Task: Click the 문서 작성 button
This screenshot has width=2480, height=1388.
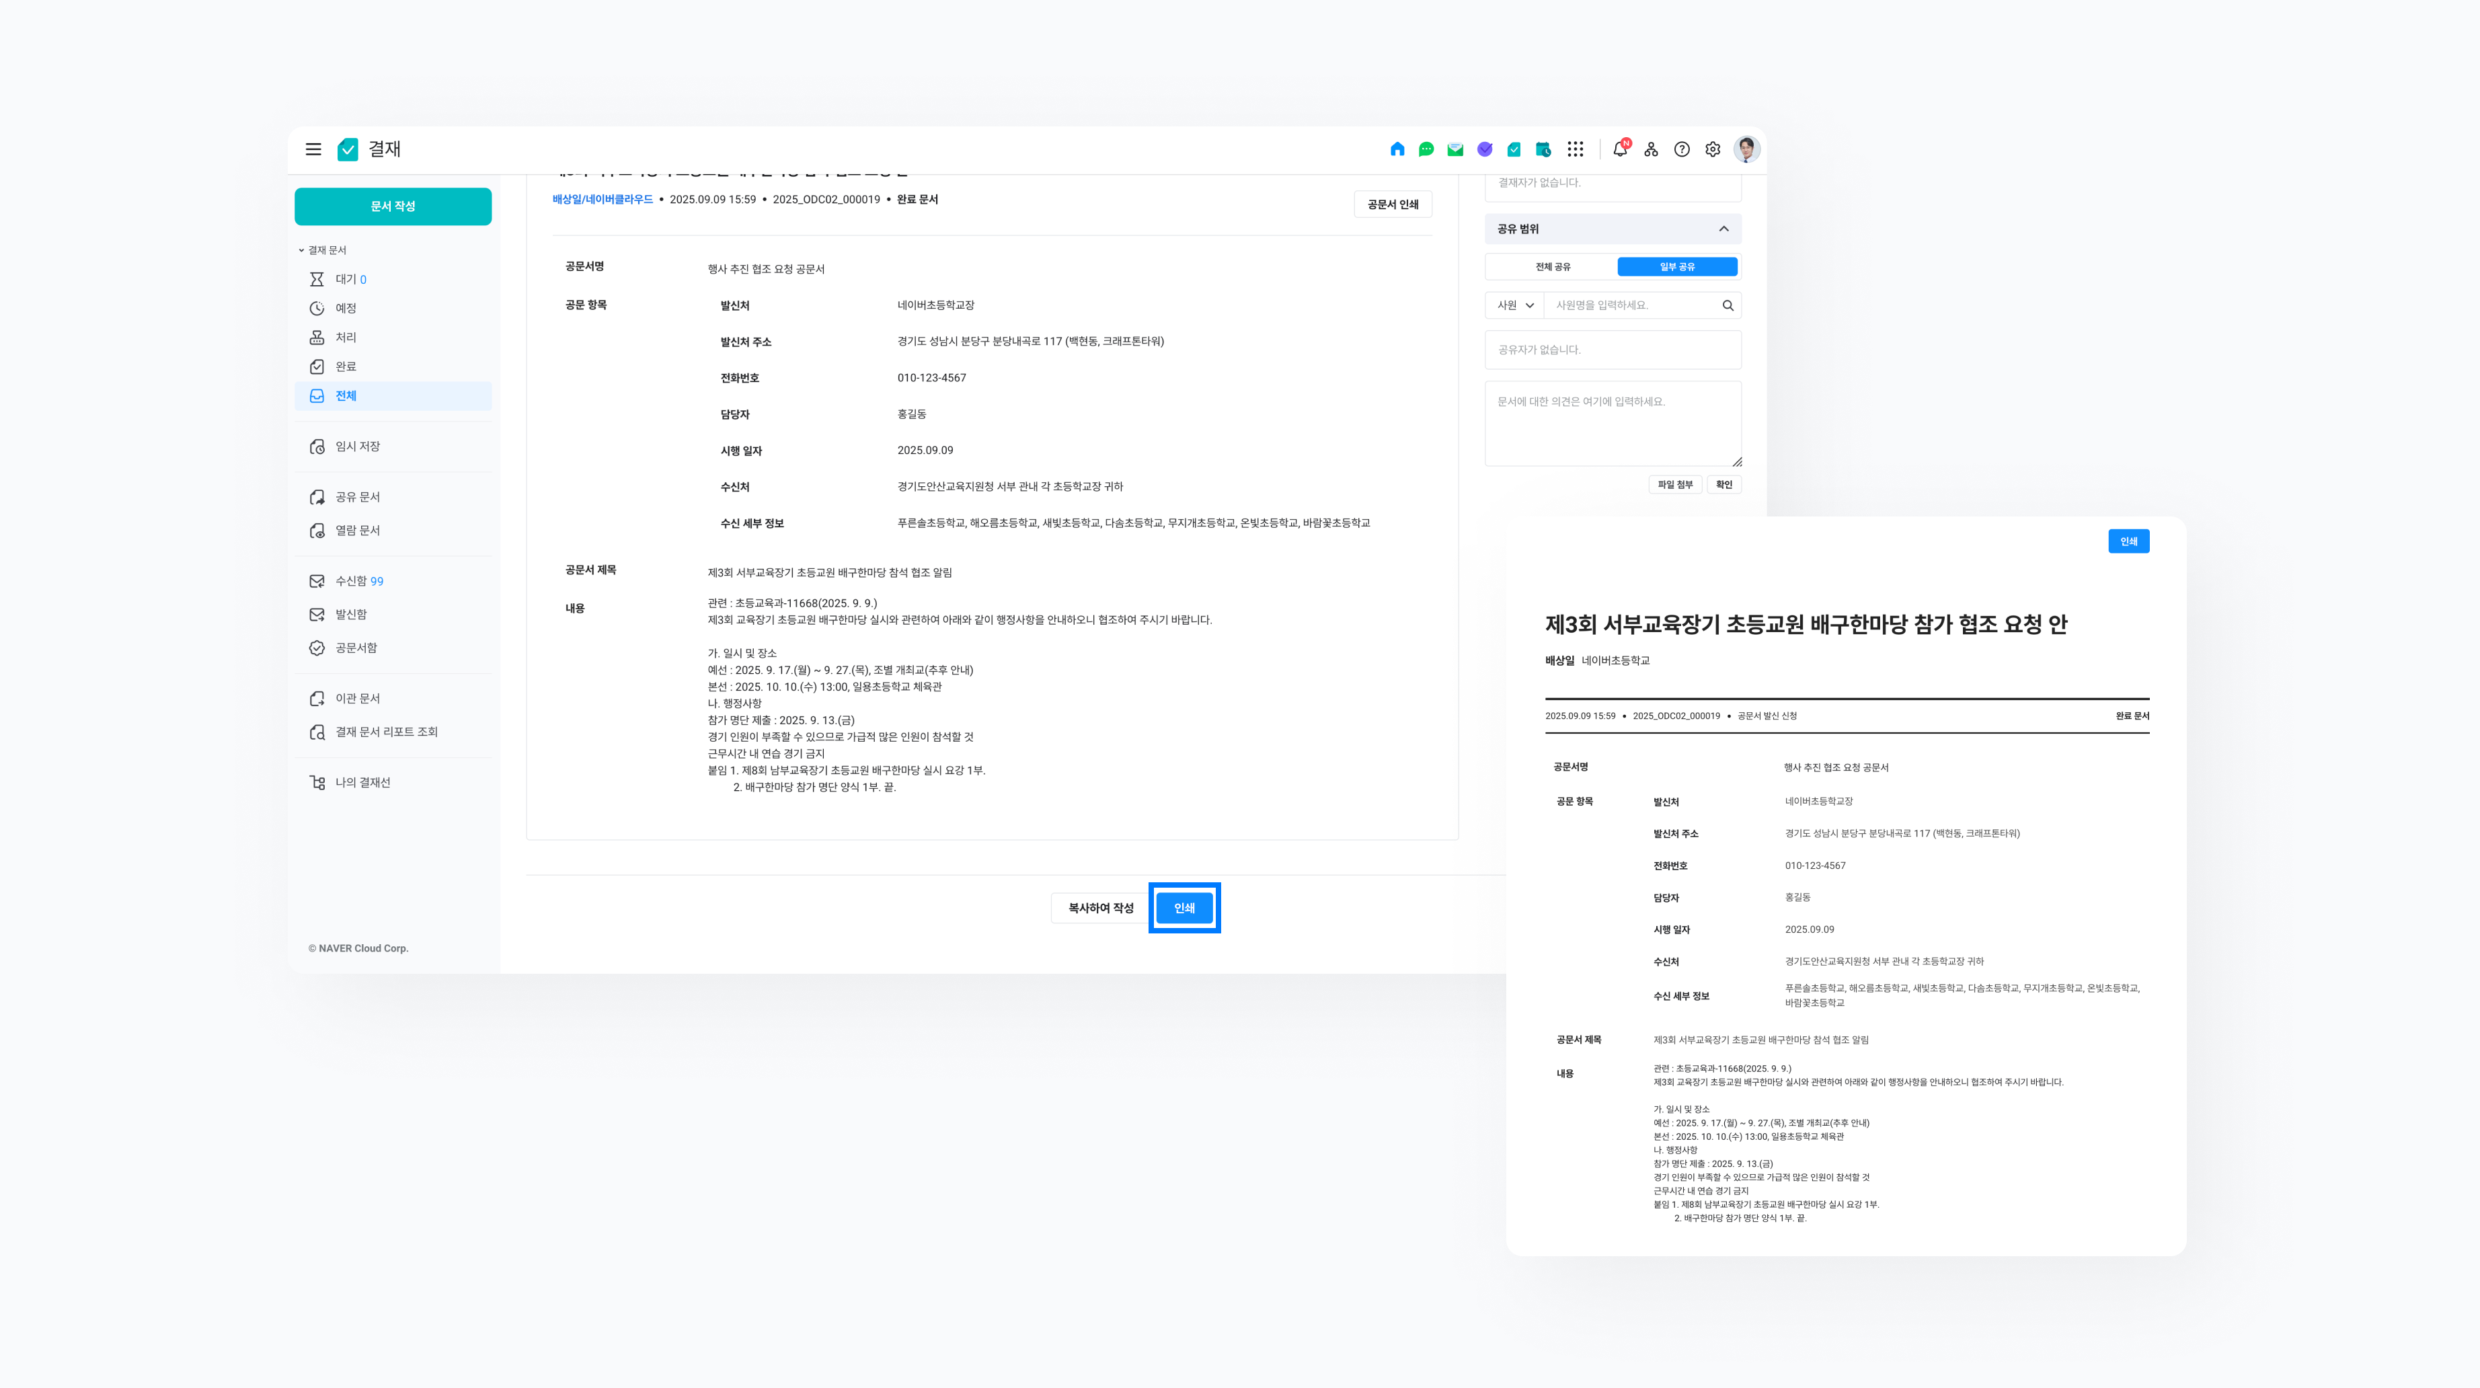Action: pos(393,206)
